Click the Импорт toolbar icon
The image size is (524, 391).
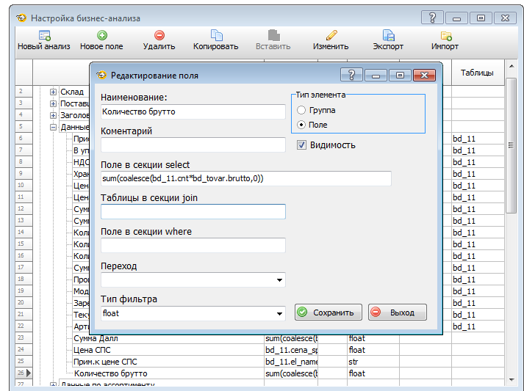click(x=445, y=35)
